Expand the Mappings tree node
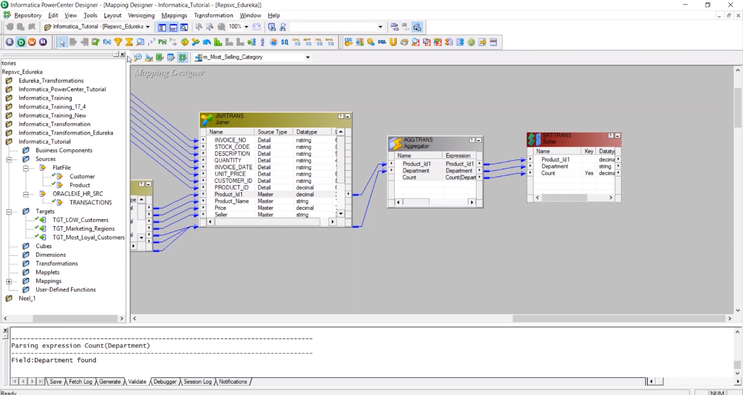743x395 pixels. pos(9,281)
